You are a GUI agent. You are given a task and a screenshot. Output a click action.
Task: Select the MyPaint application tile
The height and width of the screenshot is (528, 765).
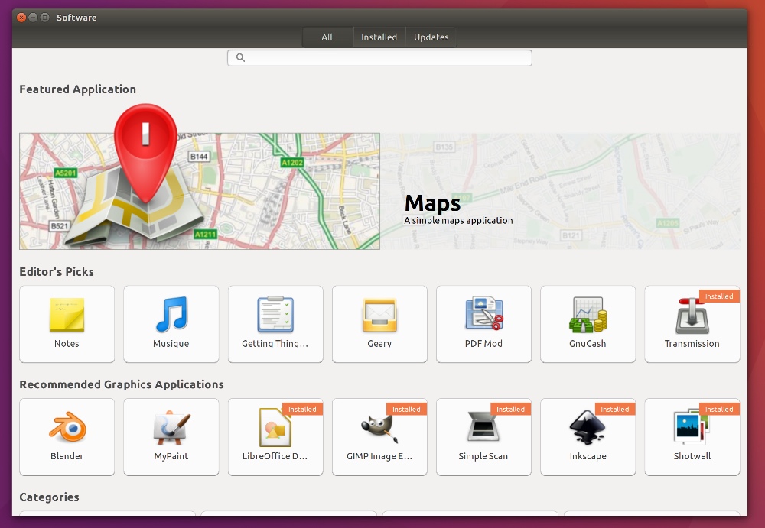(171, 437)
